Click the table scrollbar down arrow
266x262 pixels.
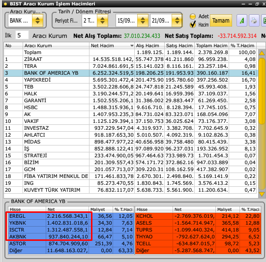[262, 194]
